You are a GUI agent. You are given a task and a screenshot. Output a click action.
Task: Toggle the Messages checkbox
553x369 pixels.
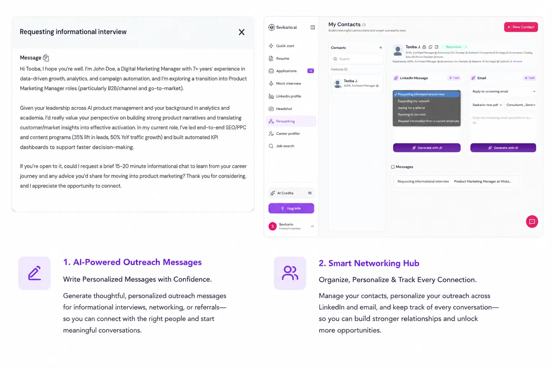click(x=393, y=167)
